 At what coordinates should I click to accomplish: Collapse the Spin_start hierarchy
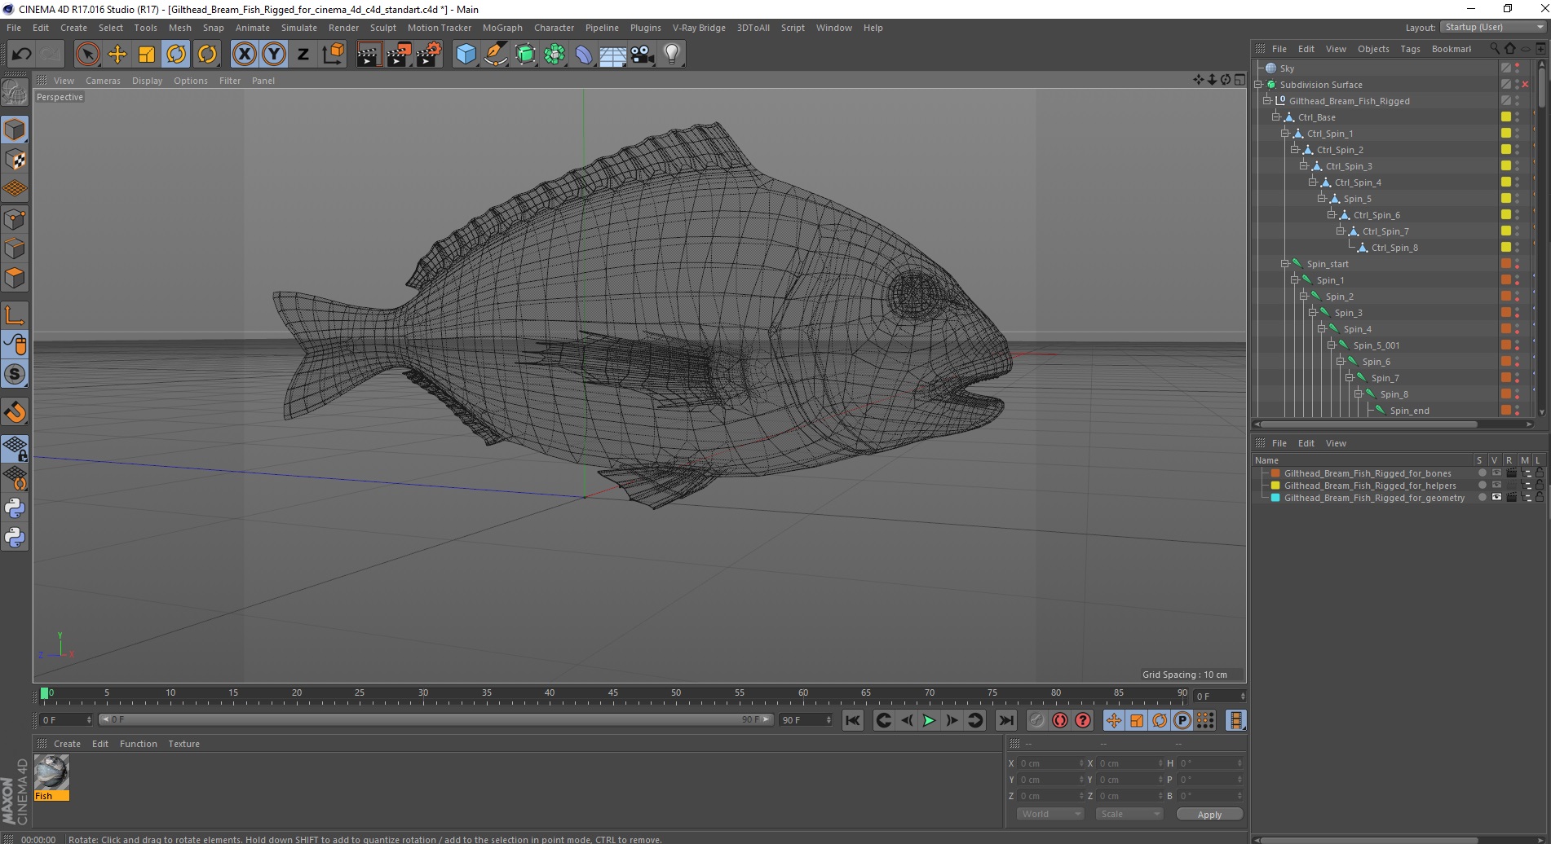click(x=1284, y=264)
